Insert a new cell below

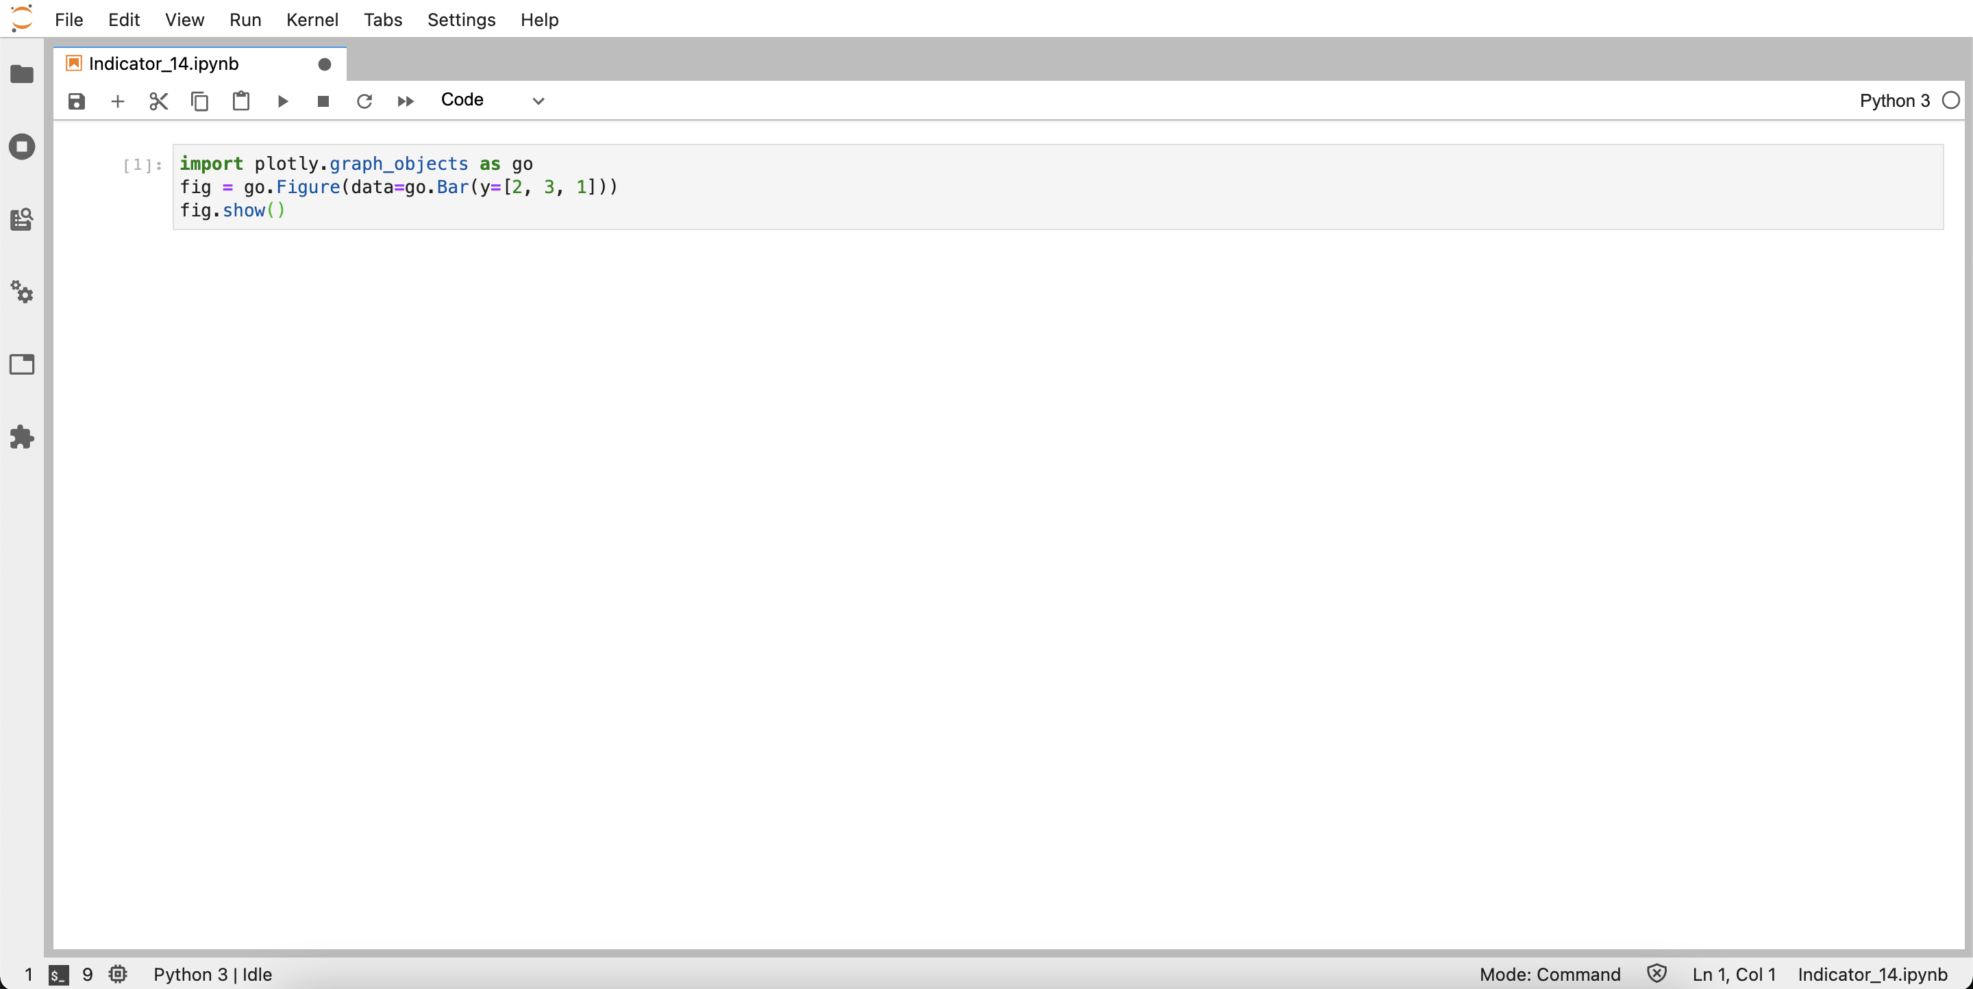point(117,101)
